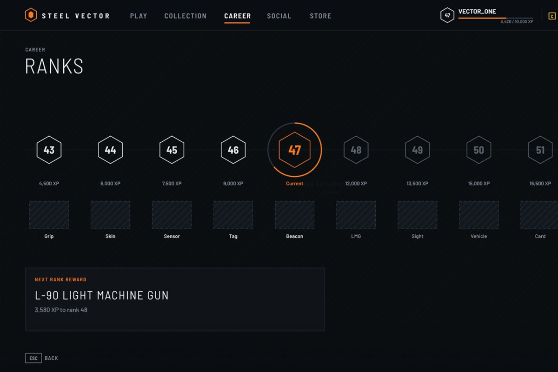The width and height of the screenshot is (558, 372).
Task: Click the RANKS page heading
Action: 54,66
